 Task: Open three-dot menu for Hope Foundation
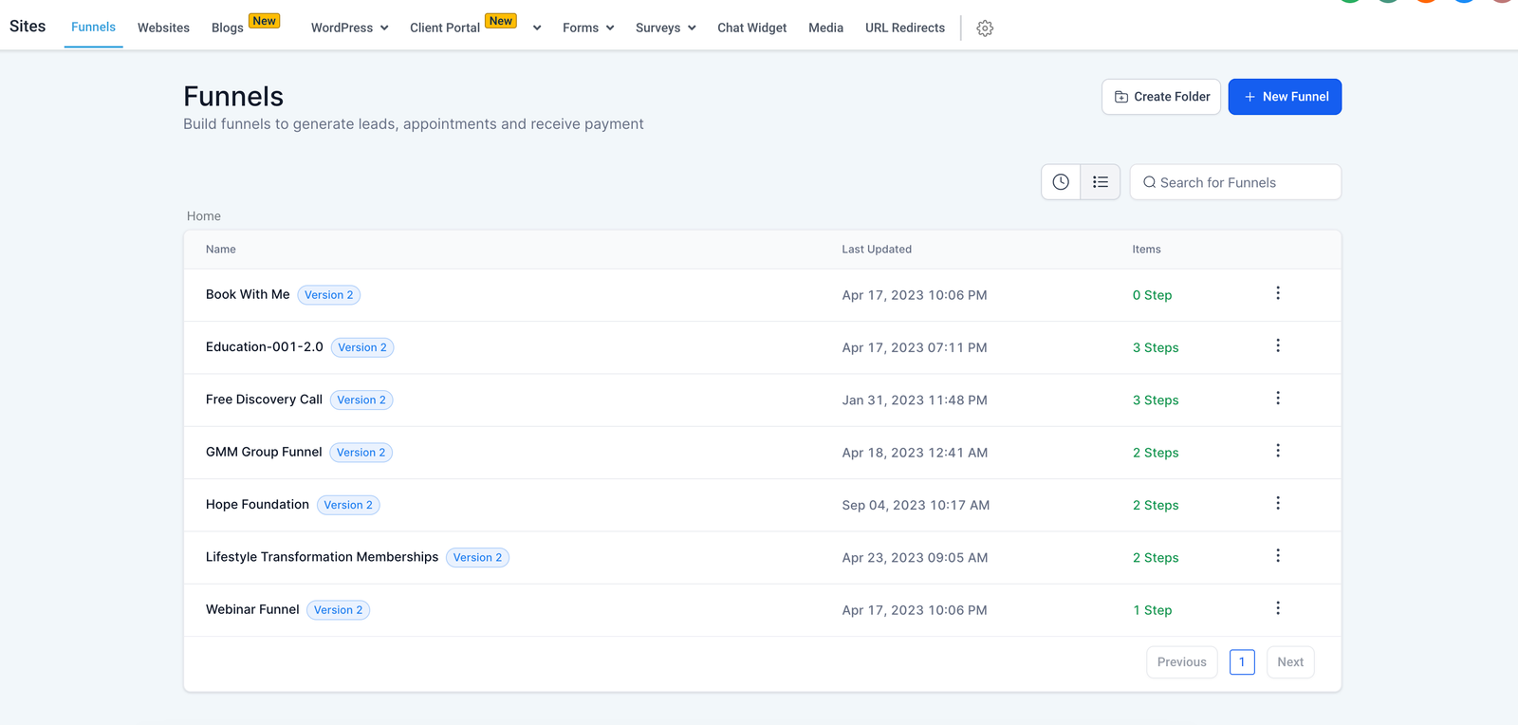pyautogui.click(x=1278, y=504)
